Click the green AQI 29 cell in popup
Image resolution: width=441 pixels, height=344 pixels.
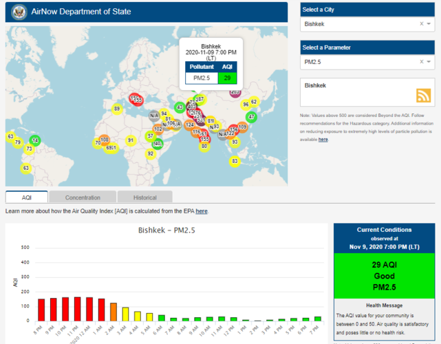pyautogui.click(x=226, y=78)
